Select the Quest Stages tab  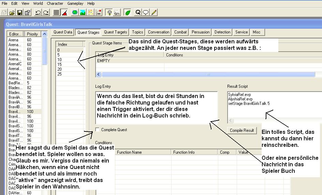[88, 32]
